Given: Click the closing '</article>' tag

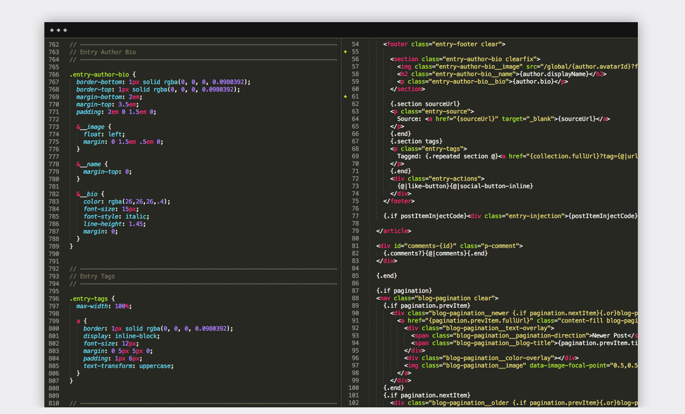Looking at the screenshot, I should pos(394,231).
